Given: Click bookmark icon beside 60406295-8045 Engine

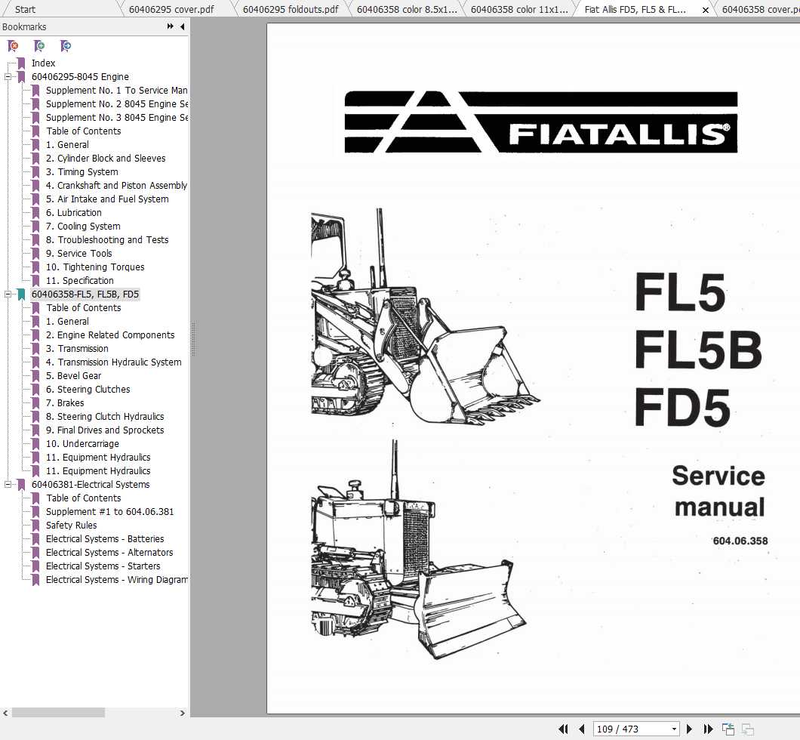Looking at the screenshot, I should [x=21, y=77].
